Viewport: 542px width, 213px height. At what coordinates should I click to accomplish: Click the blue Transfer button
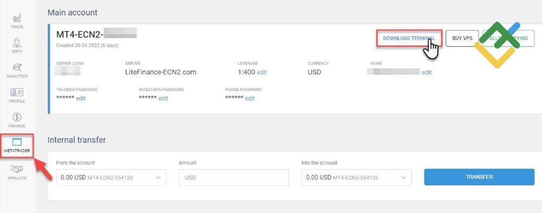pos(479,177)
